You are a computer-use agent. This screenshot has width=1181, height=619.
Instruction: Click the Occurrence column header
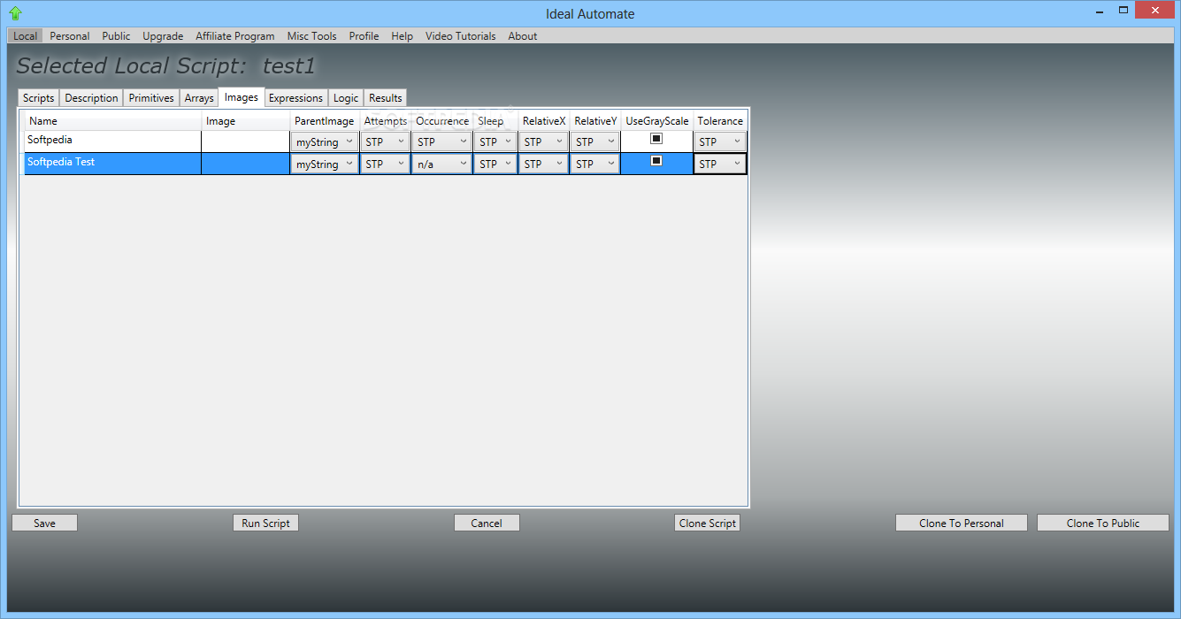coord(442,121)
